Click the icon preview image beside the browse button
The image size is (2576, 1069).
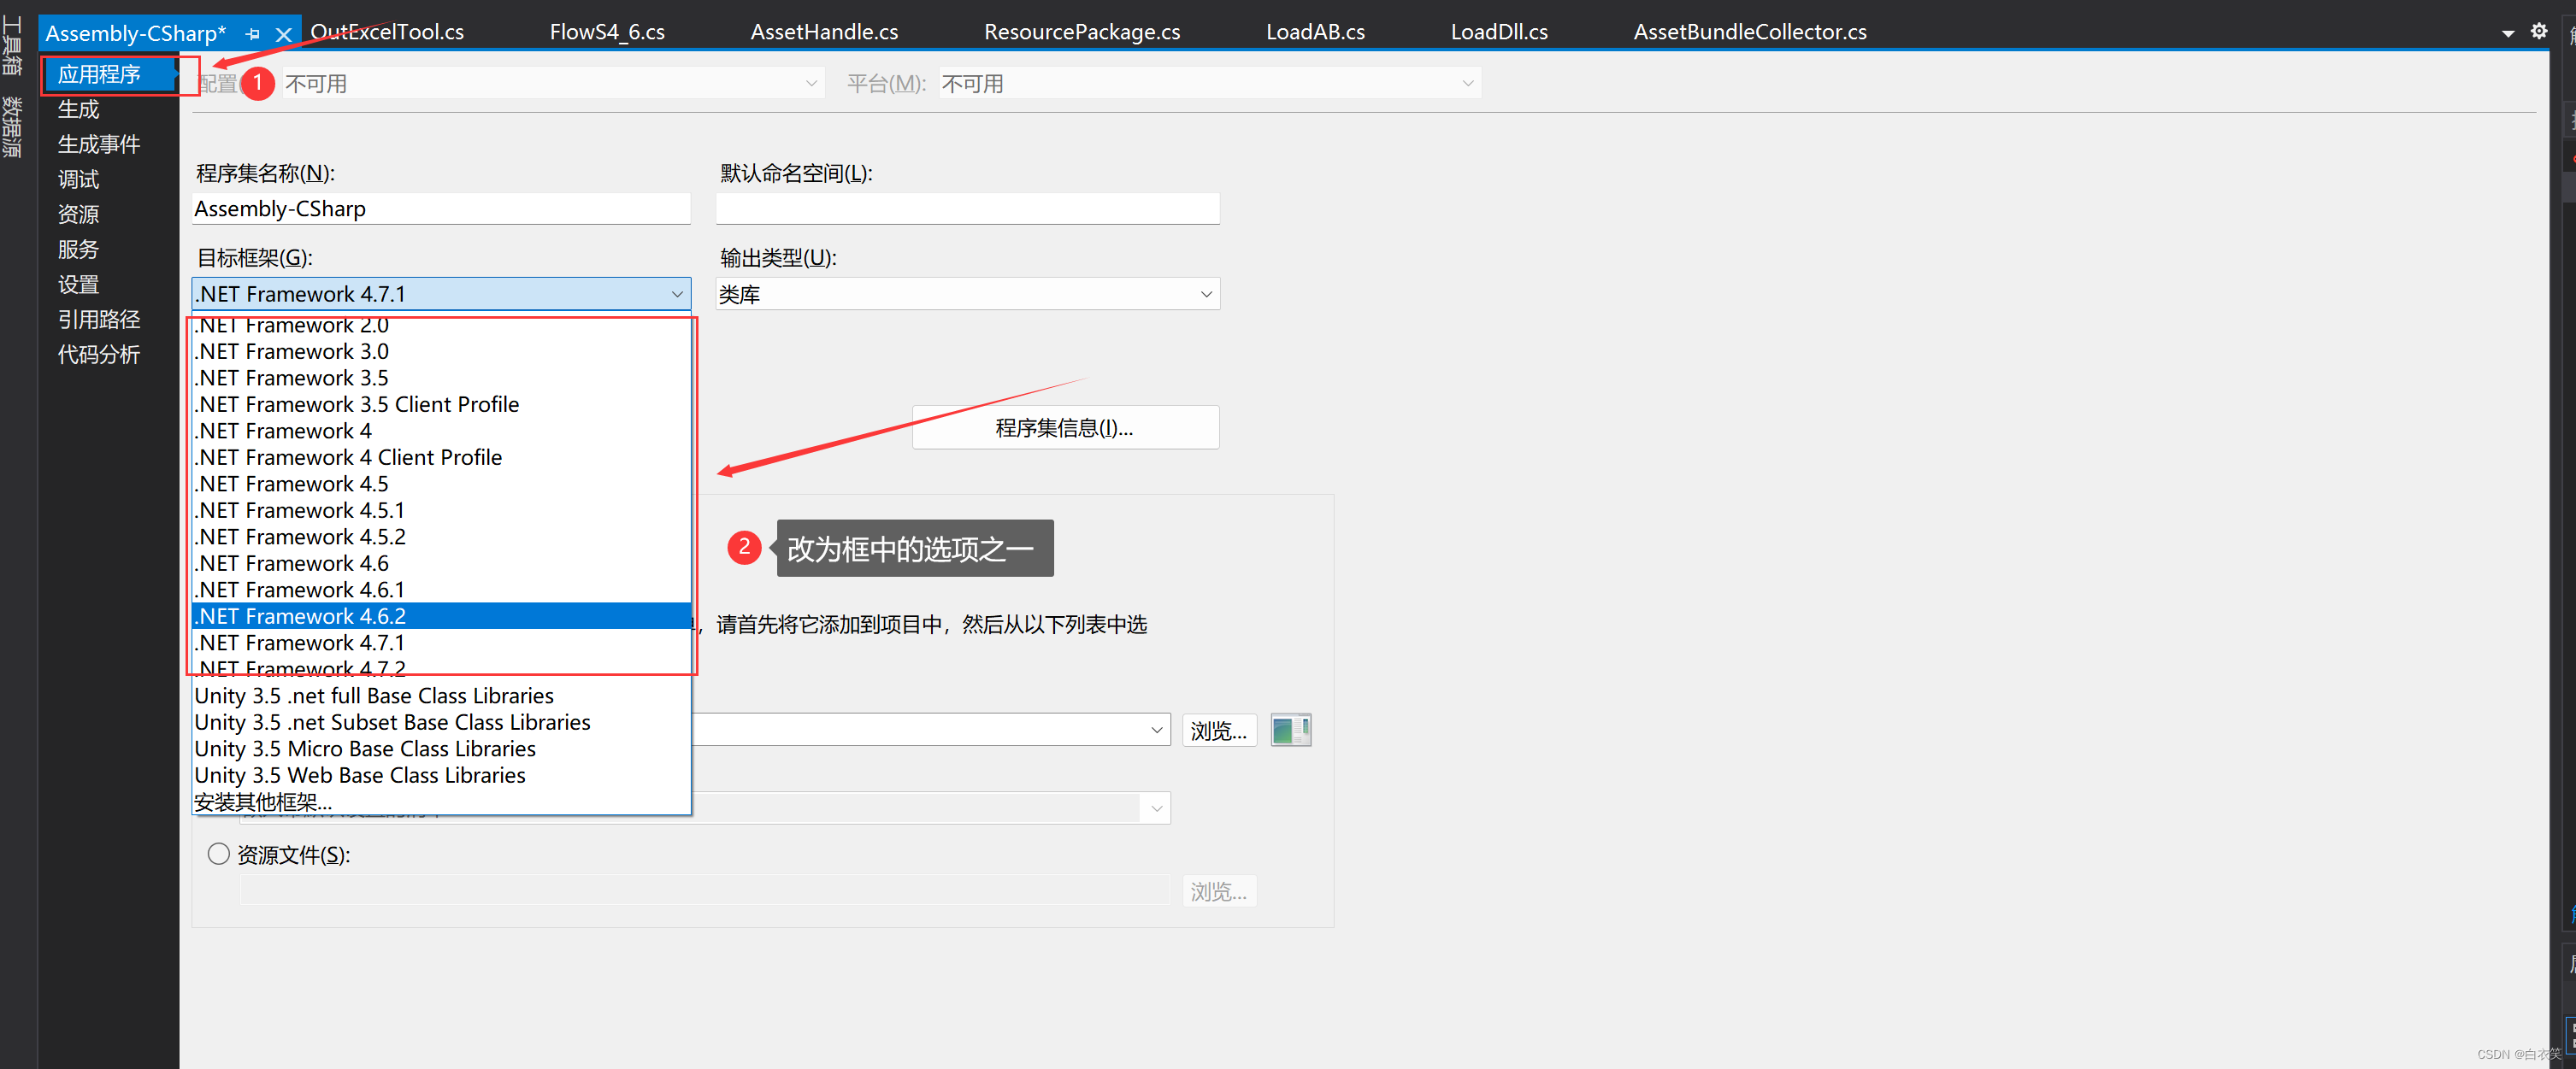1290,731
